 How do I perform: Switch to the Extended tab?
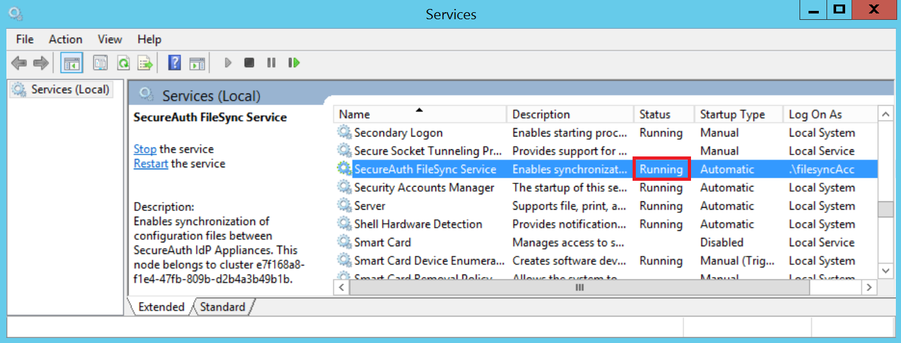tap(161, 307)
